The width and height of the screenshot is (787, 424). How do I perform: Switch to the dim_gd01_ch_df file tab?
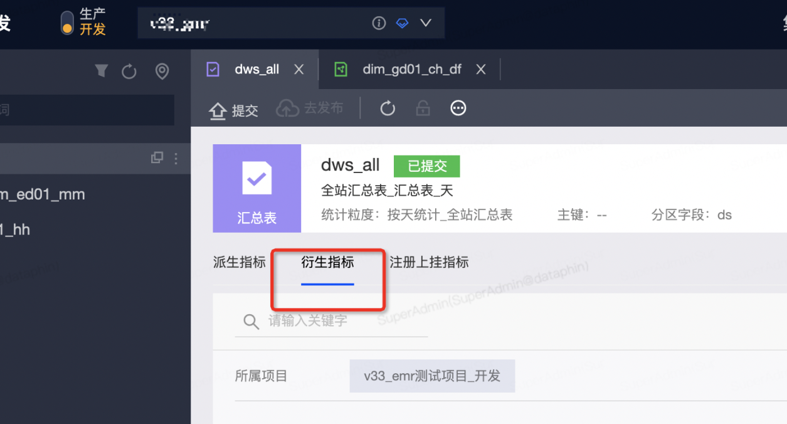(x=411, y=70)
